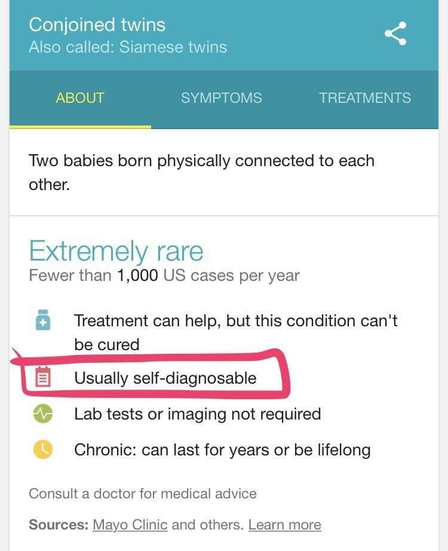Open the TREATMENTS tab
The height and width of the screenshot is (551, 448).
pos(364,98)
